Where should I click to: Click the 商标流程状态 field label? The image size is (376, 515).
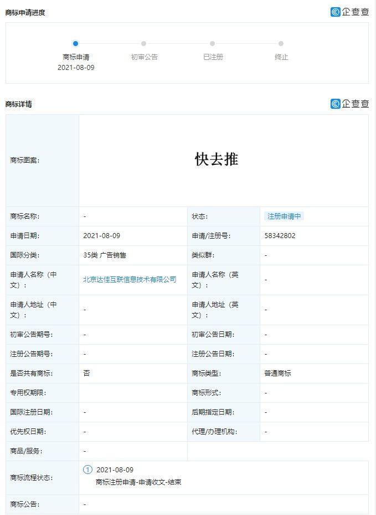[x=32, y=478]
